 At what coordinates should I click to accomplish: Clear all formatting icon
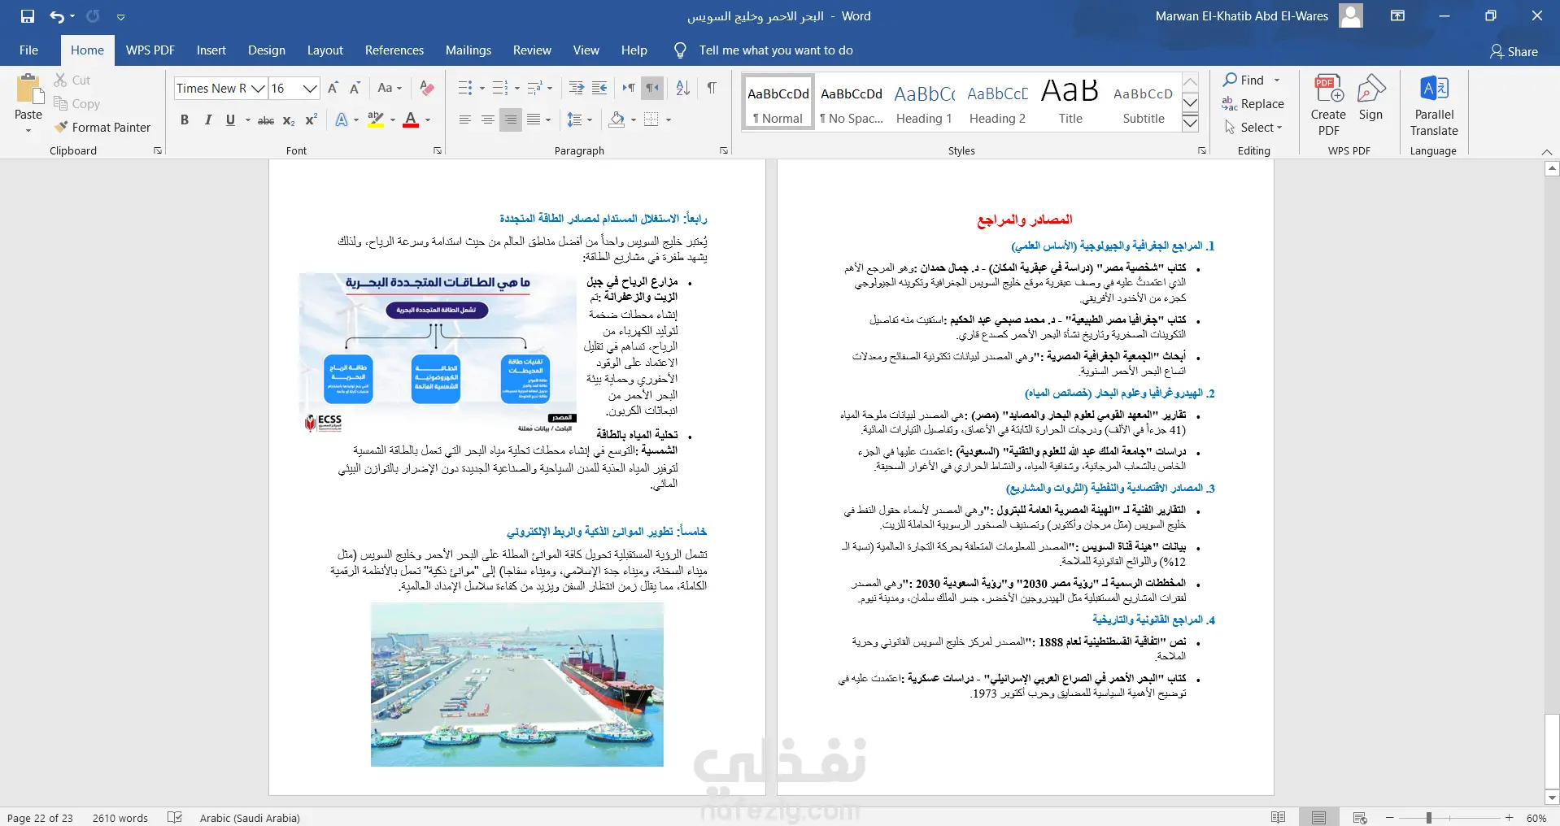click(x=426, y=88)
